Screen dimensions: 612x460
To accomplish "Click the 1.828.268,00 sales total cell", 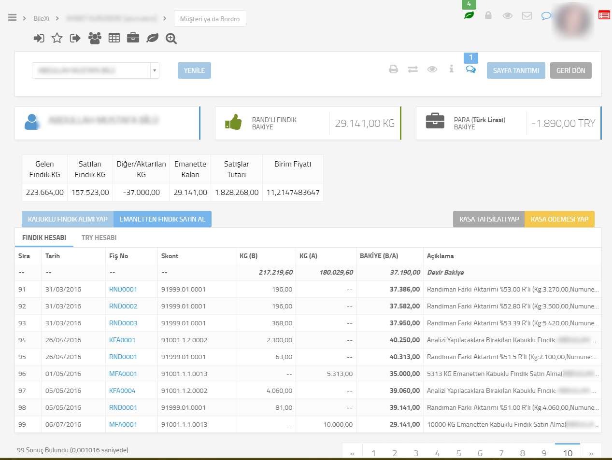I will pos(237,192).
